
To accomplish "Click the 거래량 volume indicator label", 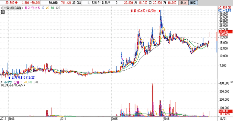I will (8, 82).
